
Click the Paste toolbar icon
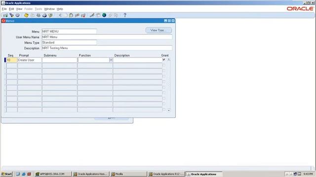pyautogui.click(x=71, y=15)
